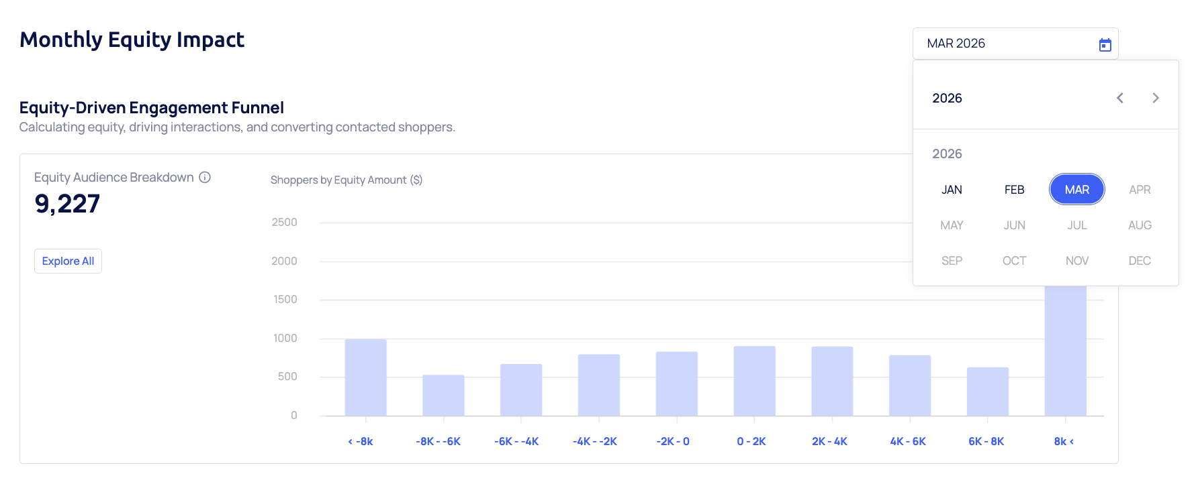Click the '8k <' axis label

coord(1064,441)
